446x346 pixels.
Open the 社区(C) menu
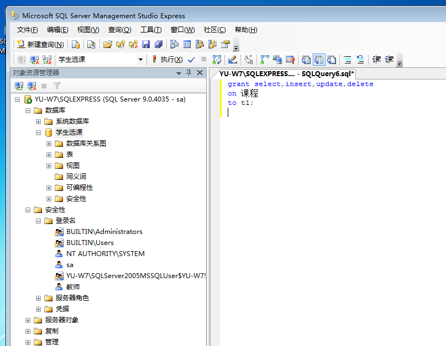tap(215, 30)
